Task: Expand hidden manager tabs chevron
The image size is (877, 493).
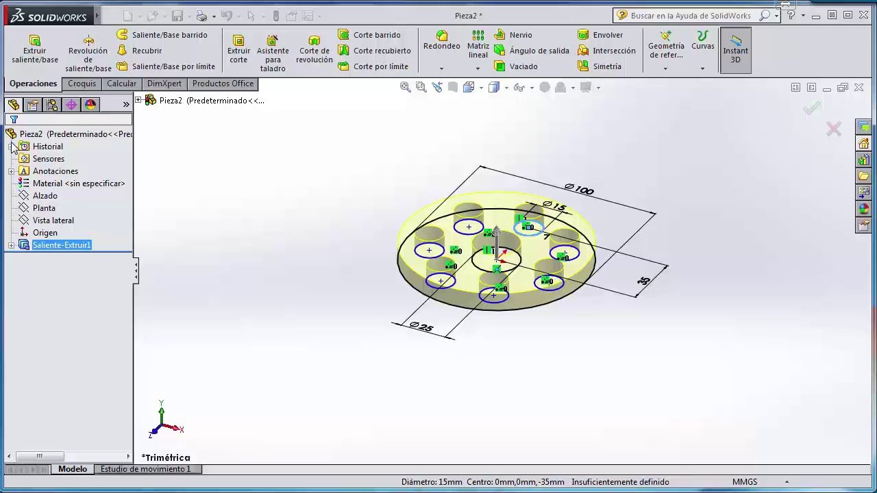Action: [x=126, y=105]
